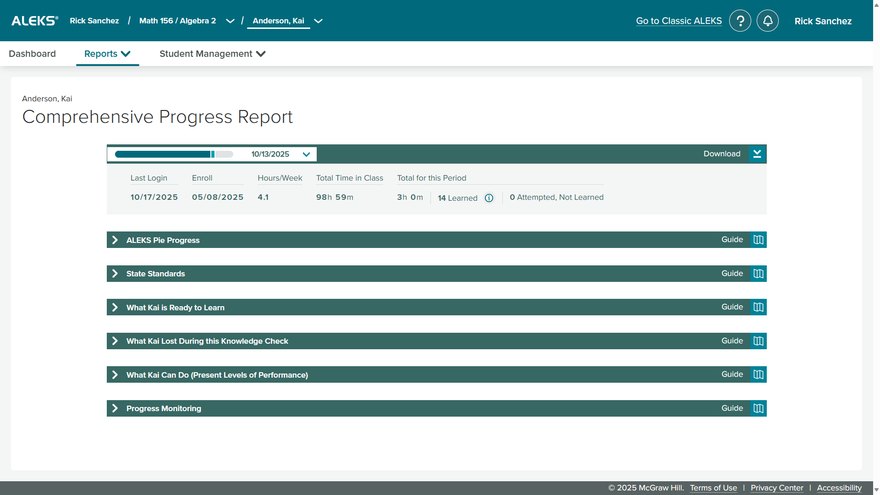Expand the State Standards section
Viewport: 880px width, 495px height.
[115, 274]
